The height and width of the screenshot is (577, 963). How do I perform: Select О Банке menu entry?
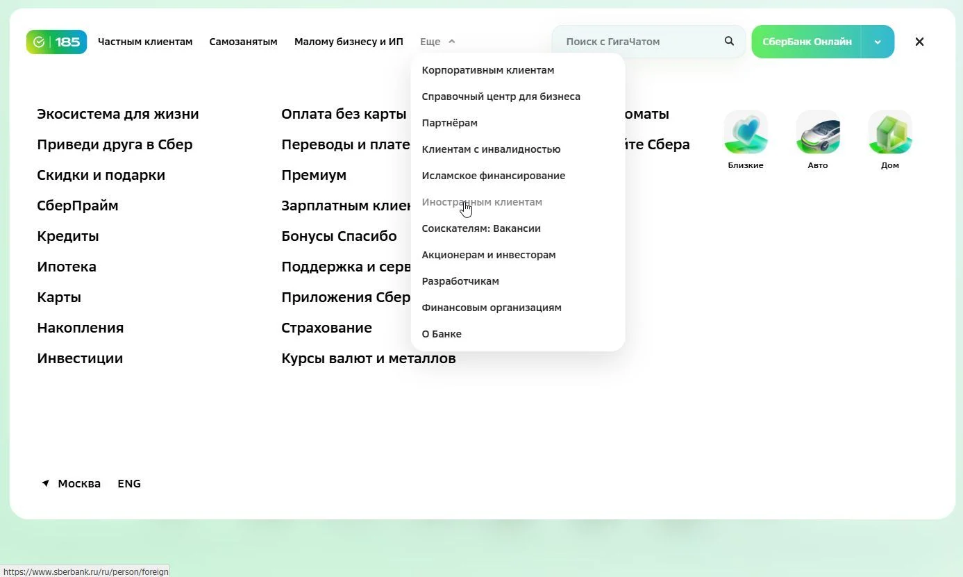click(442, 334)
